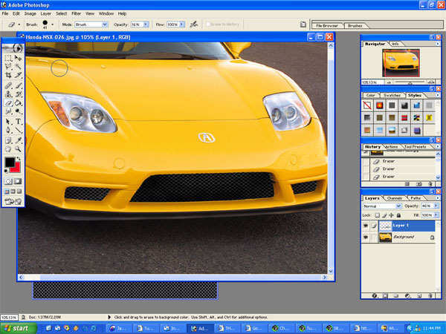This screenshot has width=446, height=334.
Task: Switch to the Channels tab
Action: click(395, 198)
